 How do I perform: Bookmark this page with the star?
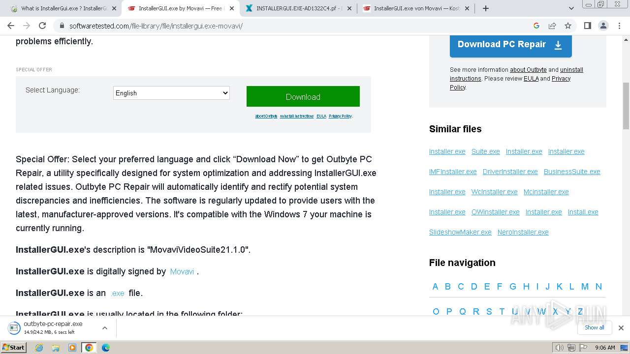point(568,26)
